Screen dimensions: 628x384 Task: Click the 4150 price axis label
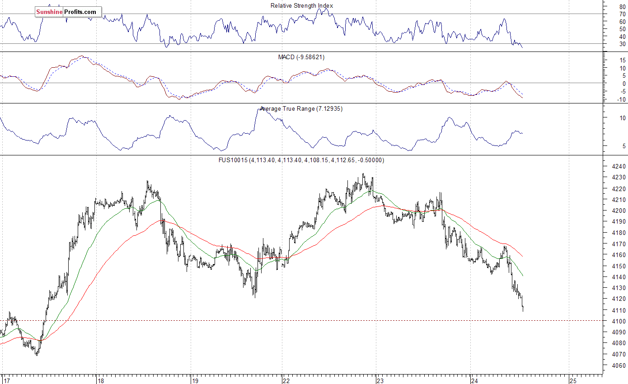[619, 266]
